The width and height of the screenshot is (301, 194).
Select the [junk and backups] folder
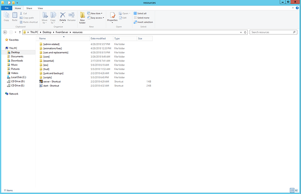pyautogui.click(x=51, y=73)
